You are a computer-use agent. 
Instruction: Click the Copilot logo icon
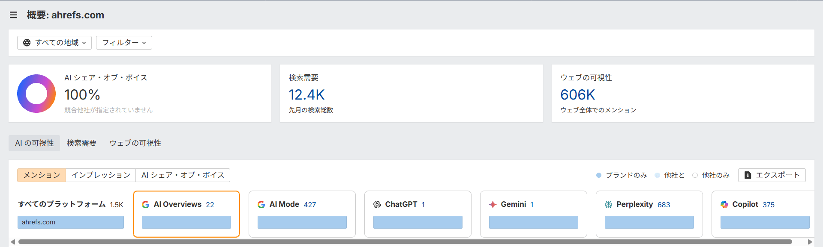pos(724,205)
